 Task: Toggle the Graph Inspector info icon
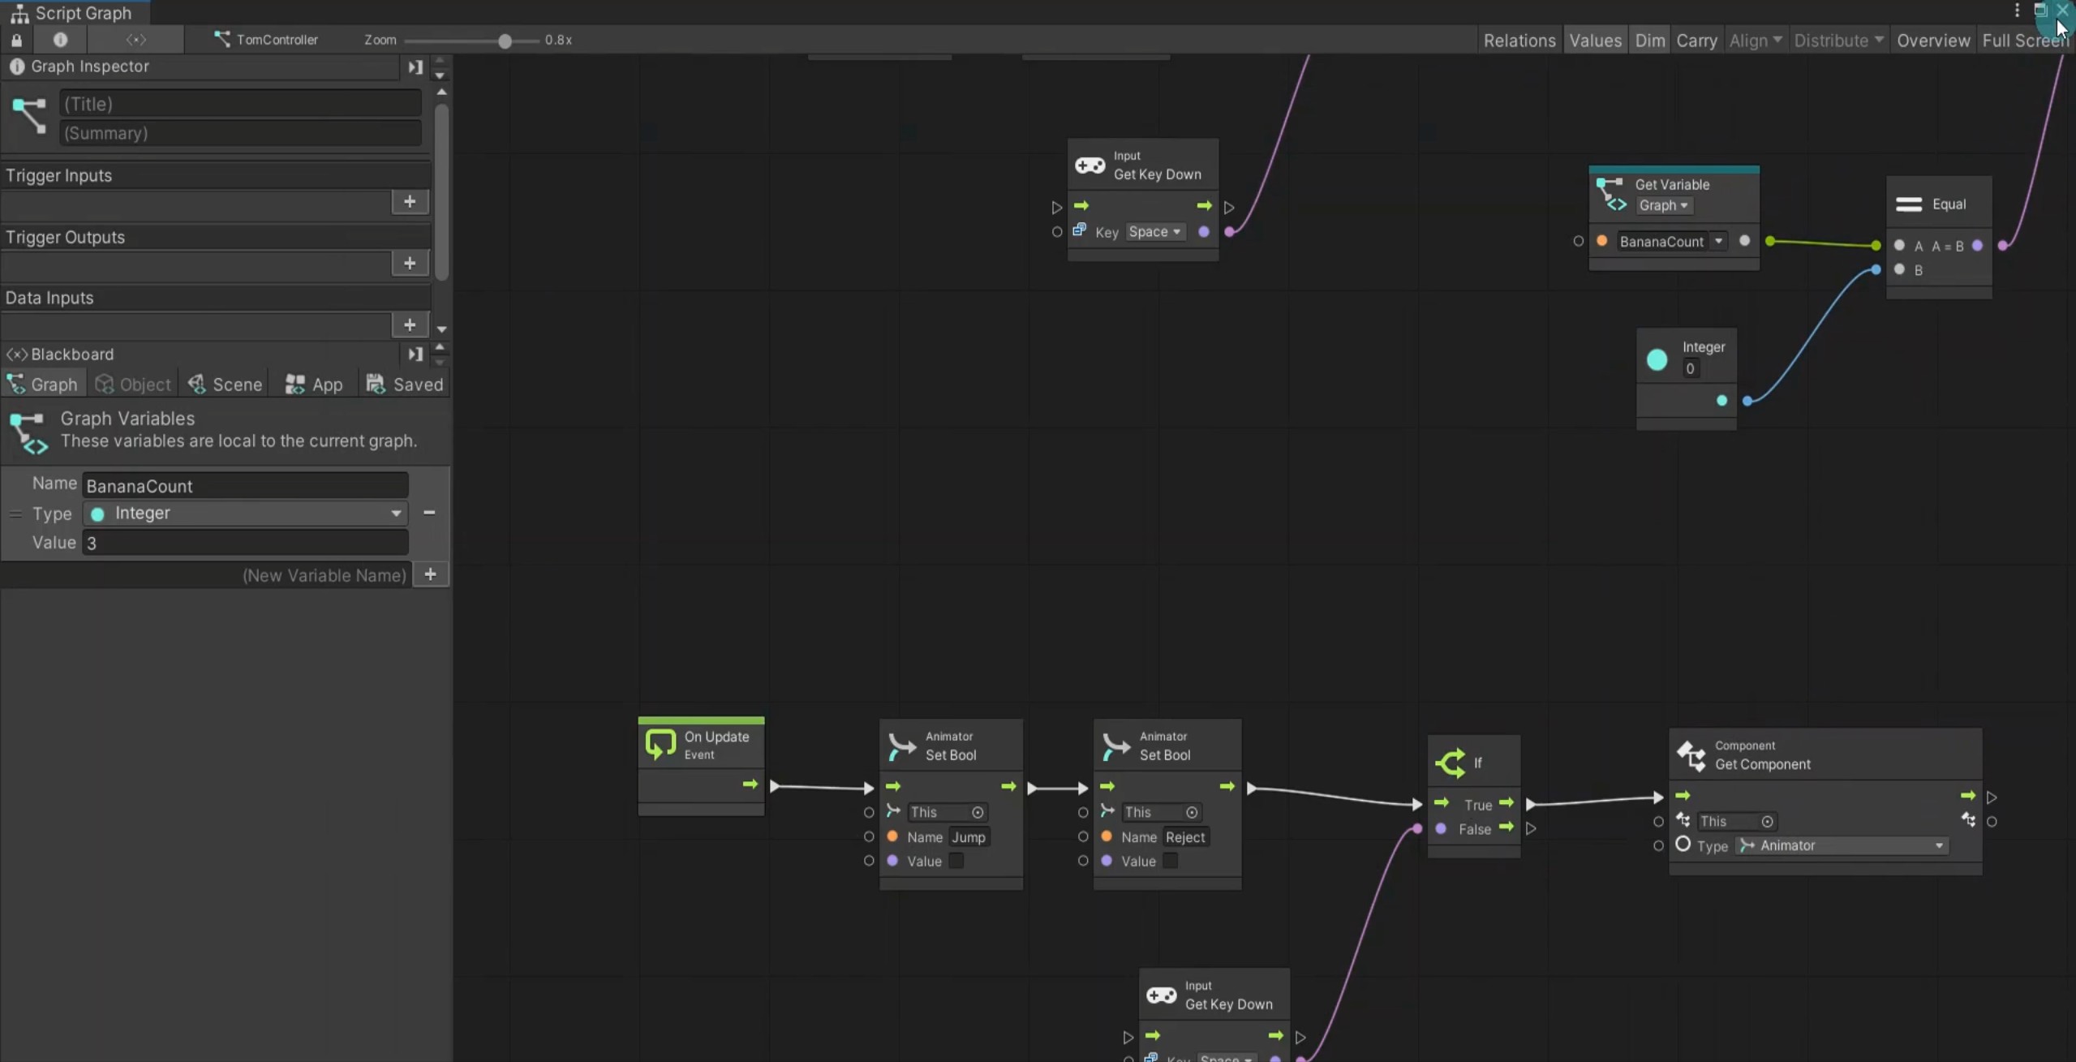pyautogui.click(x=60, y=40)
